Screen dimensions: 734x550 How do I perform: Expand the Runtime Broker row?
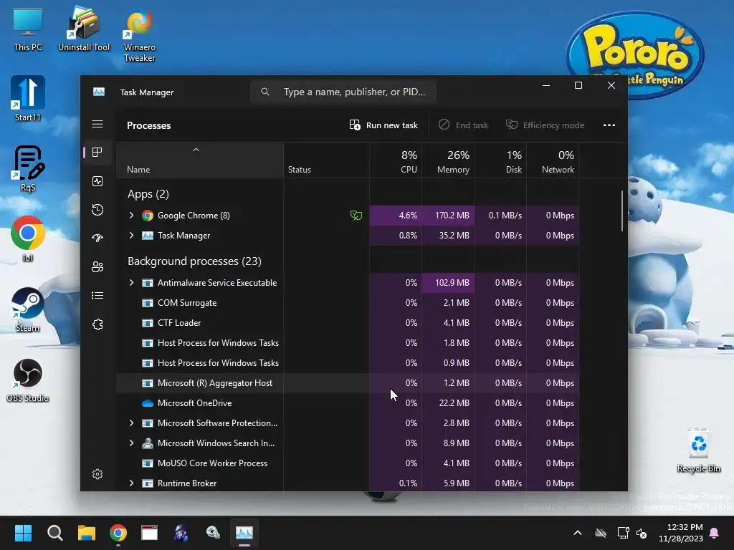(132, 483)
